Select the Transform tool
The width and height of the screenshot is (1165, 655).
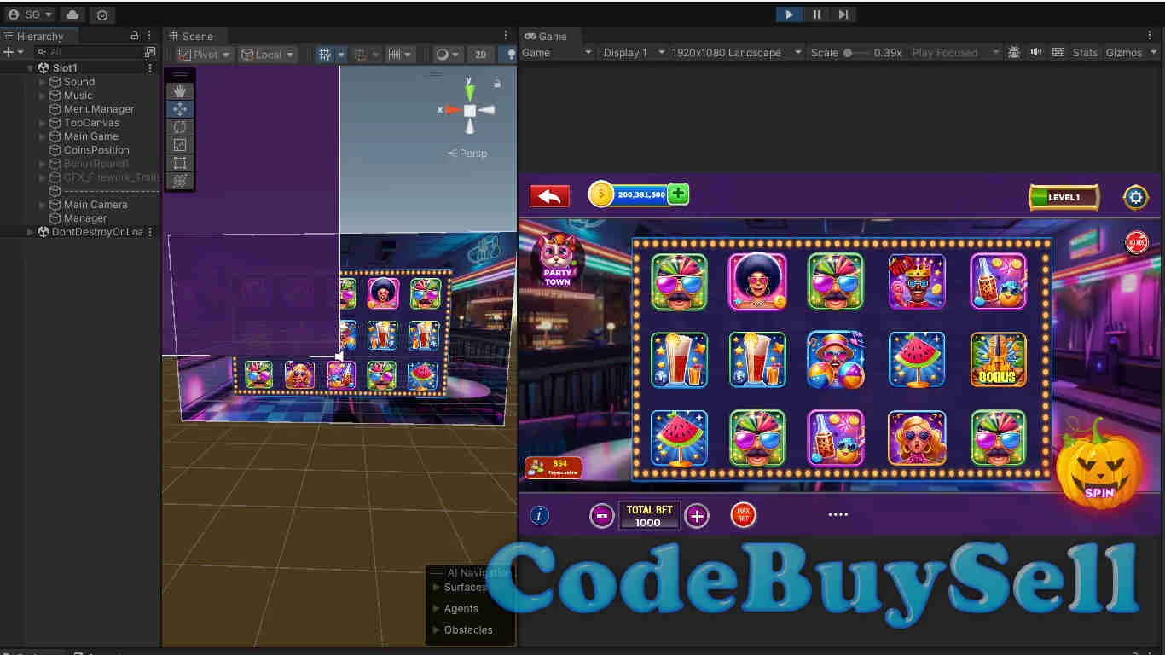pos(180,181)
